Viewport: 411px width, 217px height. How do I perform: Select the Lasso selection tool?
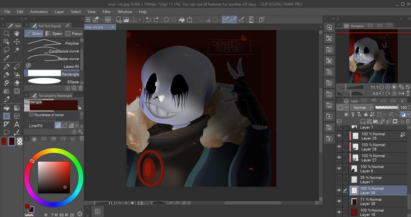[6, 50]
